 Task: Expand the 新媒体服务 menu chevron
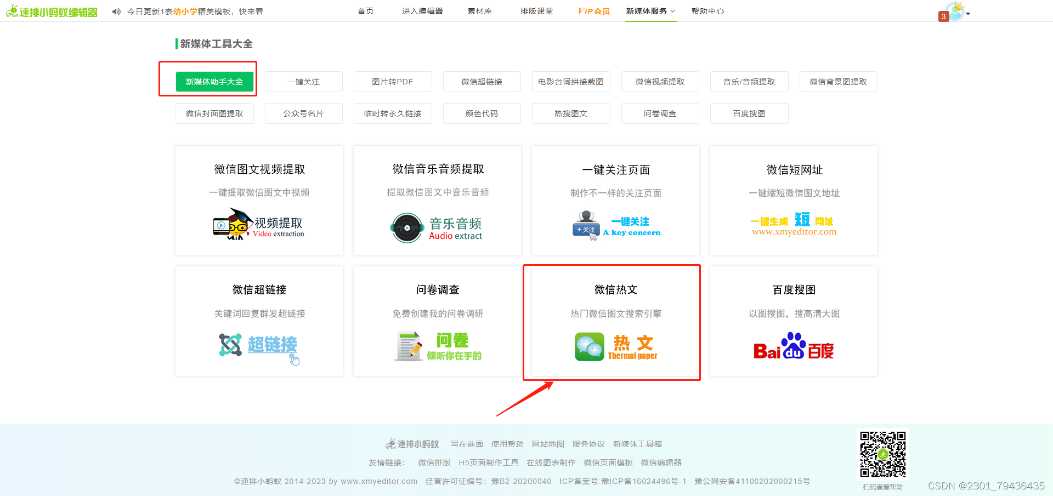click(672, 12)
